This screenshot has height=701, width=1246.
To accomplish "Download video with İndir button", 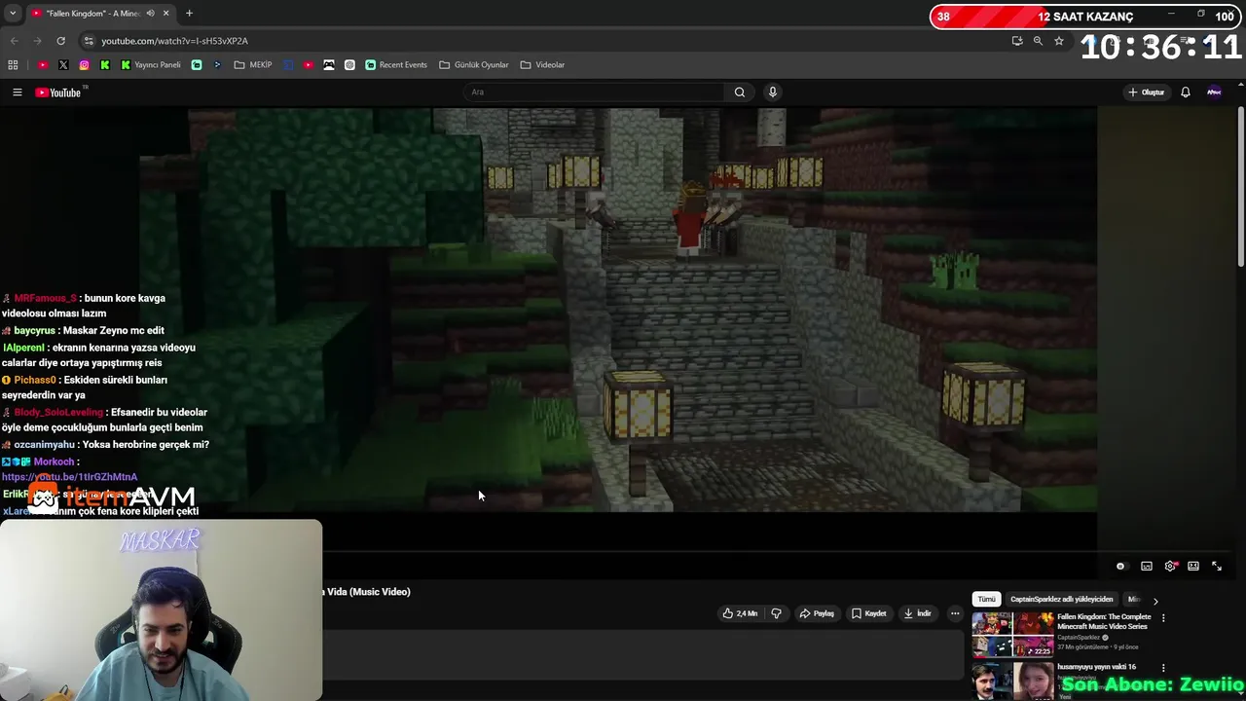I will (x=918, y=613).
